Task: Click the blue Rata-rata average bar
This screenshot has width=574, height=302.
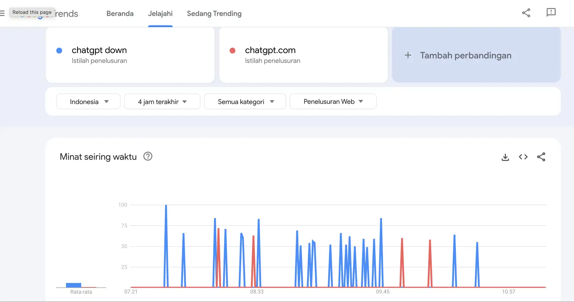Action: [74, 285]
